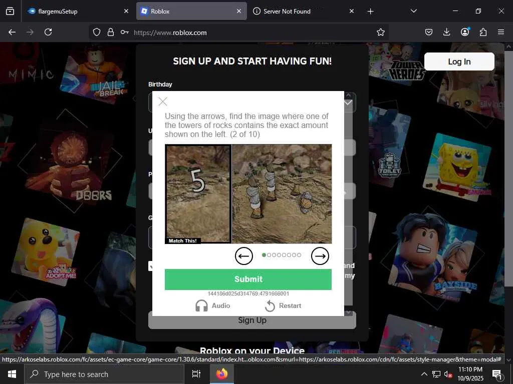
Task: Open a new browser tab
Action: pos(370,11)
